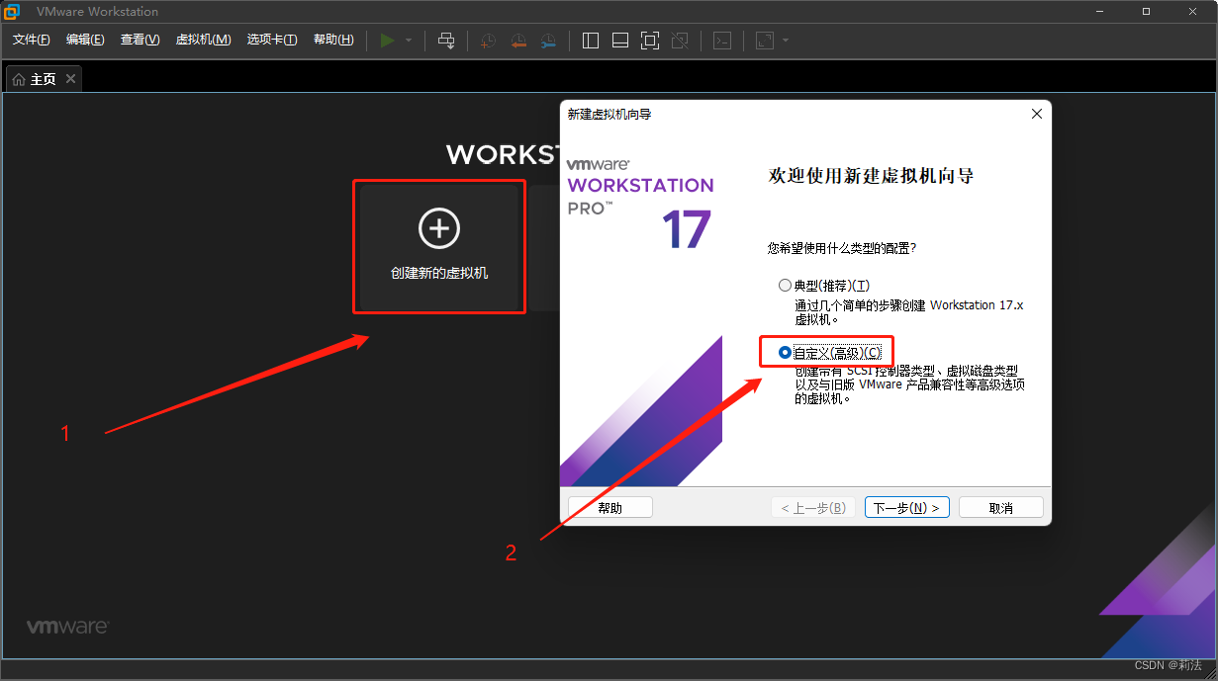Screen dimensions: 1218x681
Task: Open the 选项卡(T) menu
Action: pos(272,40)
